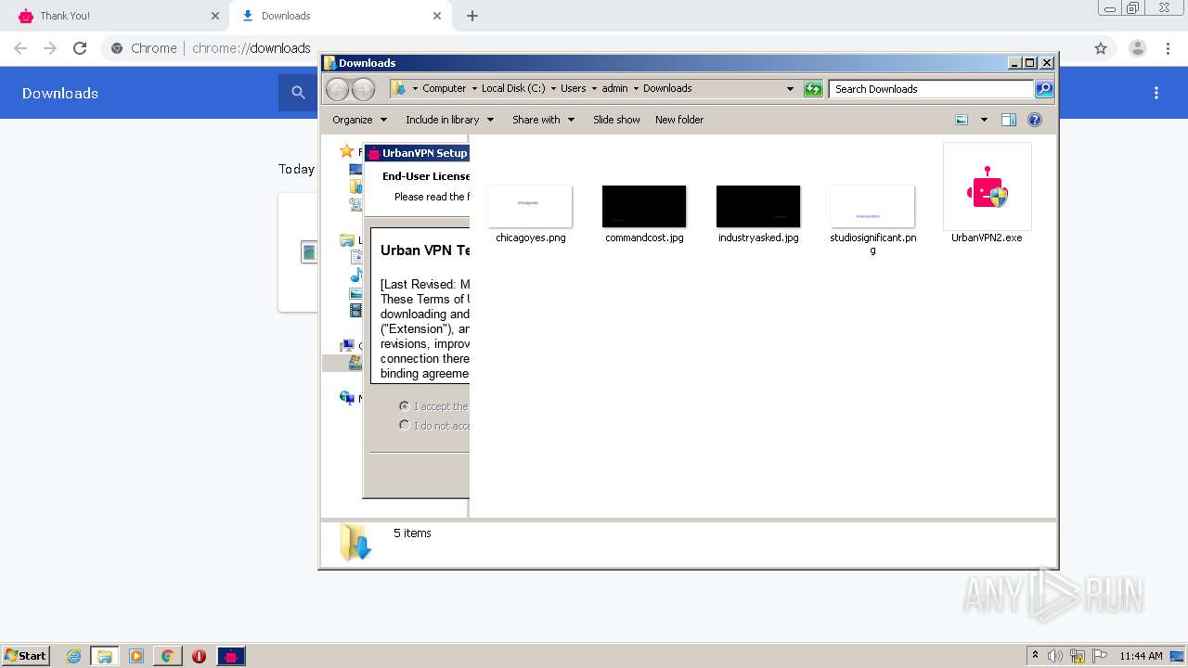1188x668 pixels.
Task: Click Users breadcrumb segment
Action: [x=573, y=88]
